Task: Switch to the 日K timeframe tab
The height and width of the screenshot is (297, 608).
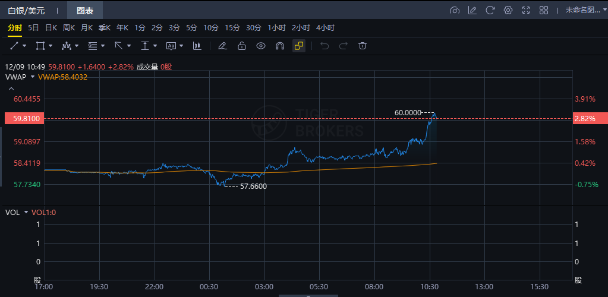Action: point(51,28)
